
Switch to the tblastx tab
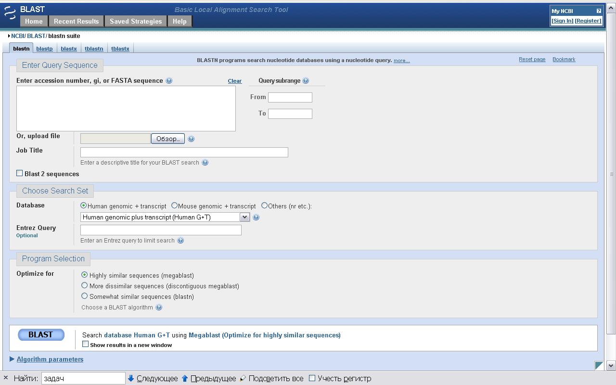[x=120, y=49]
